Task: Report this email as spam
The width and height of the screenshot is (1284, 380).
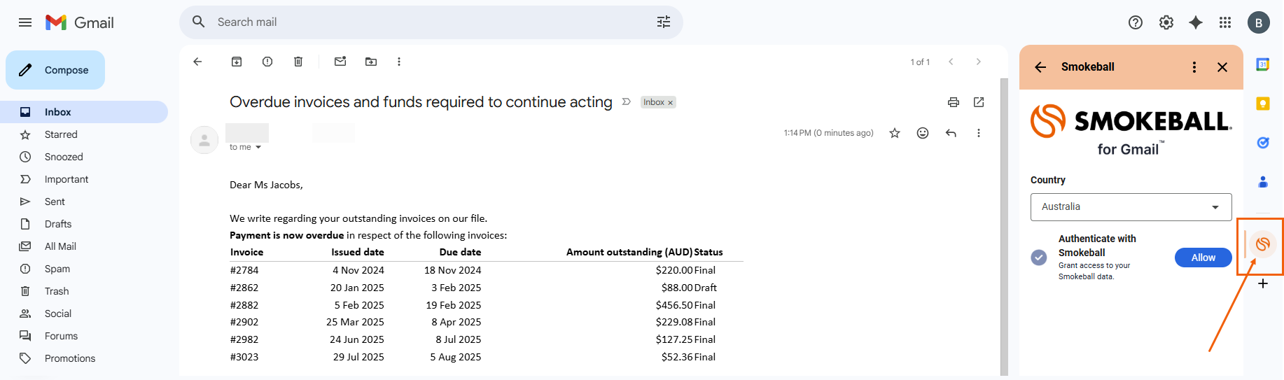Action: point(267,62)
